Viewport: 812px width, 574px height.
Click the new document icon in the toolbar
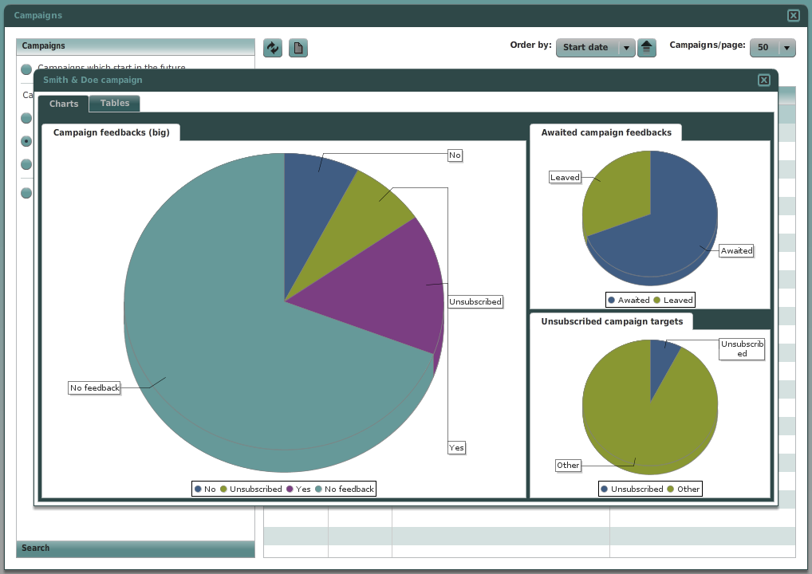(298, 48)
